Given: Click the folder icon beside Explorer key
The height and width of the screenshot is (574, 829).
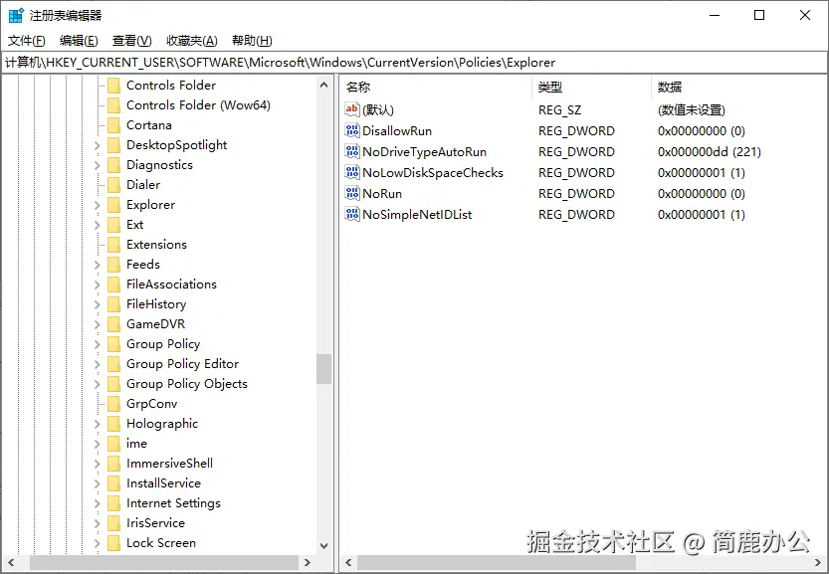Looking at the screenshot, I should (113, 204).
